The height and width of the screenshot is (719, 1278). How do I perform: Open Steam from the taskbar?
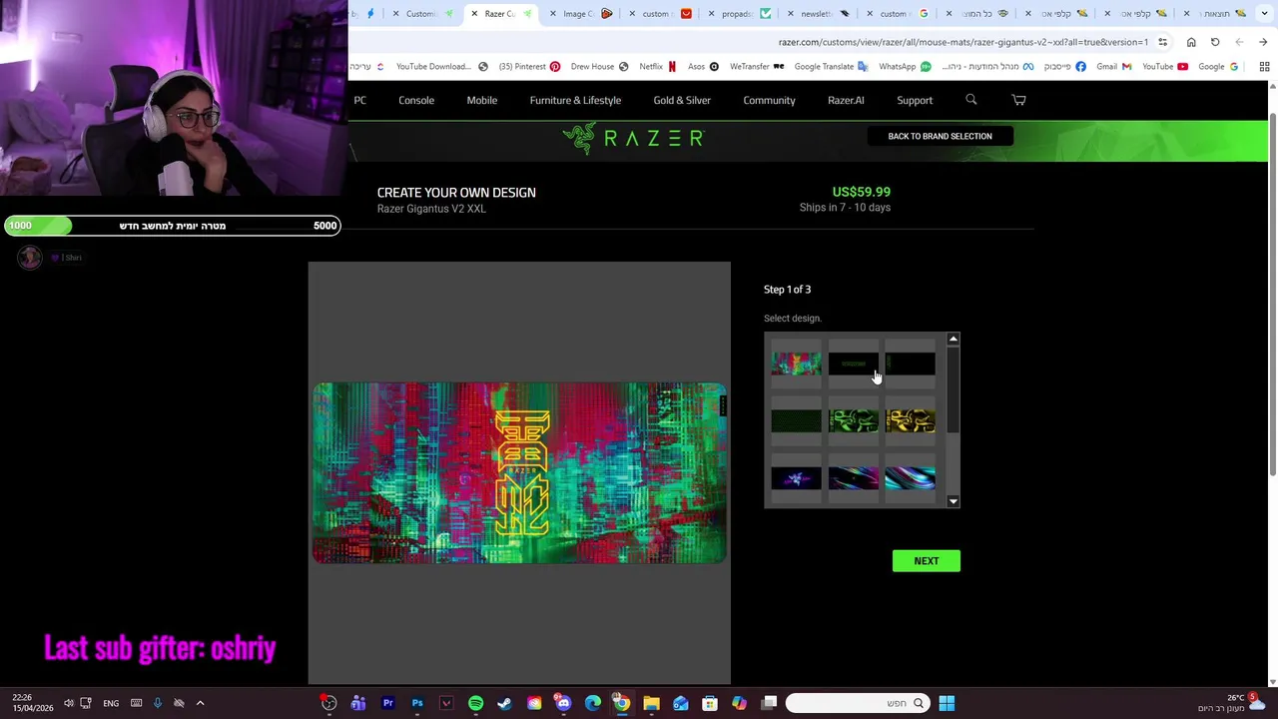coord(504,703)
